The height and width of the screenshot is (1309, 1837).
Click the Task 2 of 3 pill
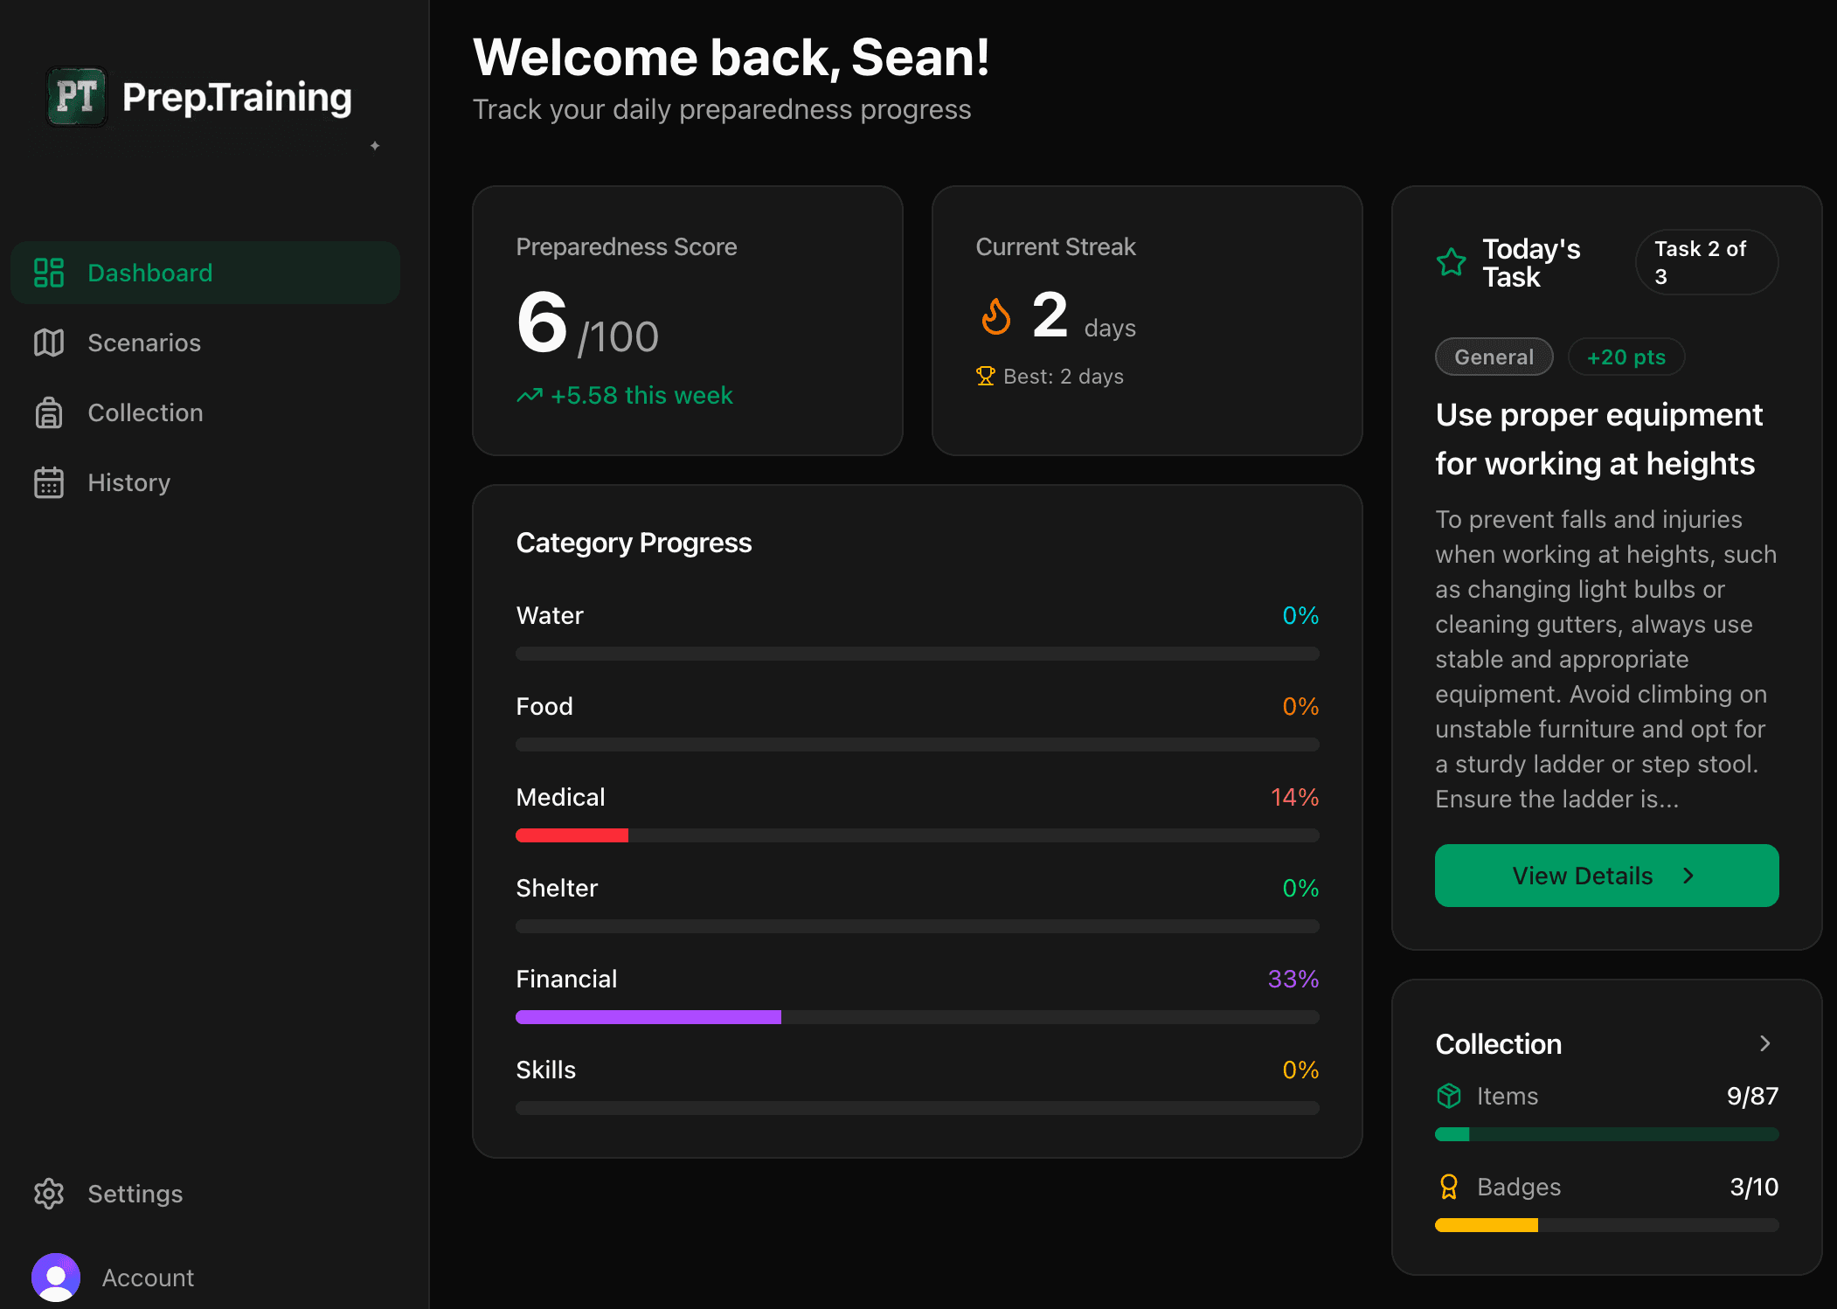pos(1704,261)
